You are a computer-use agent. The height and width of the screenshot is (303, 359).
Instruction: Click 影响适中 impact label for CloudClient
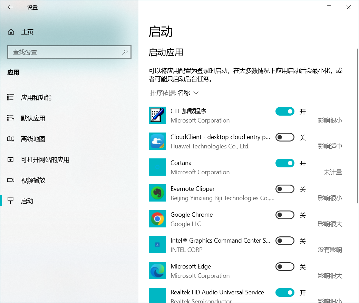click(330, 146)
